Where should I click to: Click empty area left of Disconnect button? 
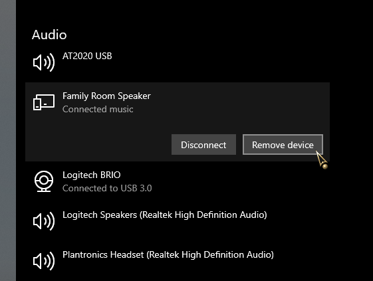98,145
